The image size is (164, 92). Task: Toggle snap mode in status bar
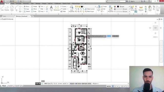[115, 86]
